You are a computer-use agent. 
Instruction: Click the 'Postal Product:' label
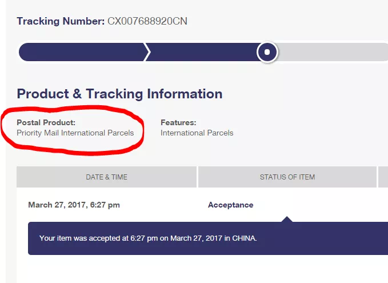[46, 122]
